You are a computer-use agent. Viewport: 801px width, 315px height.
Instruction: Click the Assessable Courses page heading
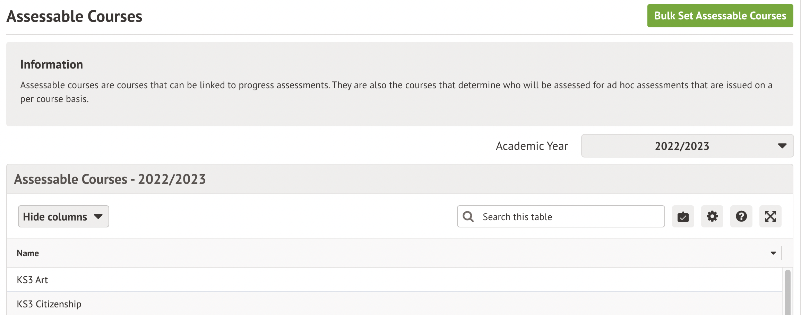(x=74, y=16)
